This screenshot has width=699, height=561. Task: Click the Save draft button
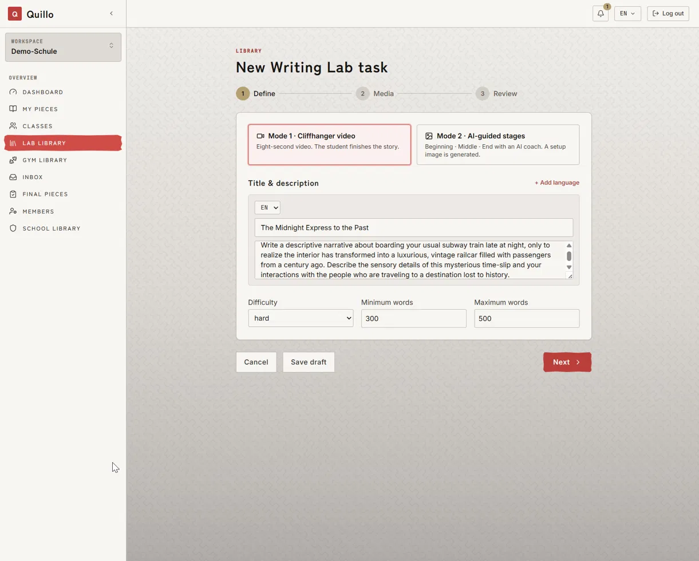click(x=309, y=362)
